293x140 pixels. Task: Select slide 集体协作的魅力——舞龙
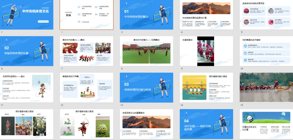87,51
